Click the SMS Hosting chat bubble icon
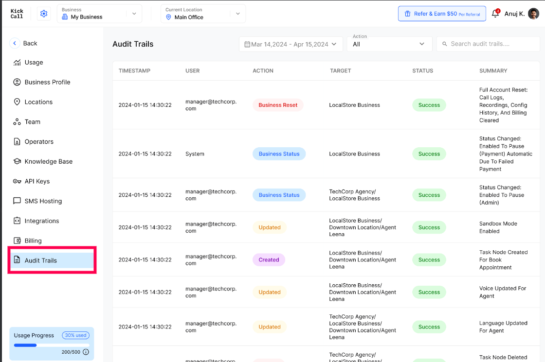Screen dimensions: 545x362 (17, 201)
